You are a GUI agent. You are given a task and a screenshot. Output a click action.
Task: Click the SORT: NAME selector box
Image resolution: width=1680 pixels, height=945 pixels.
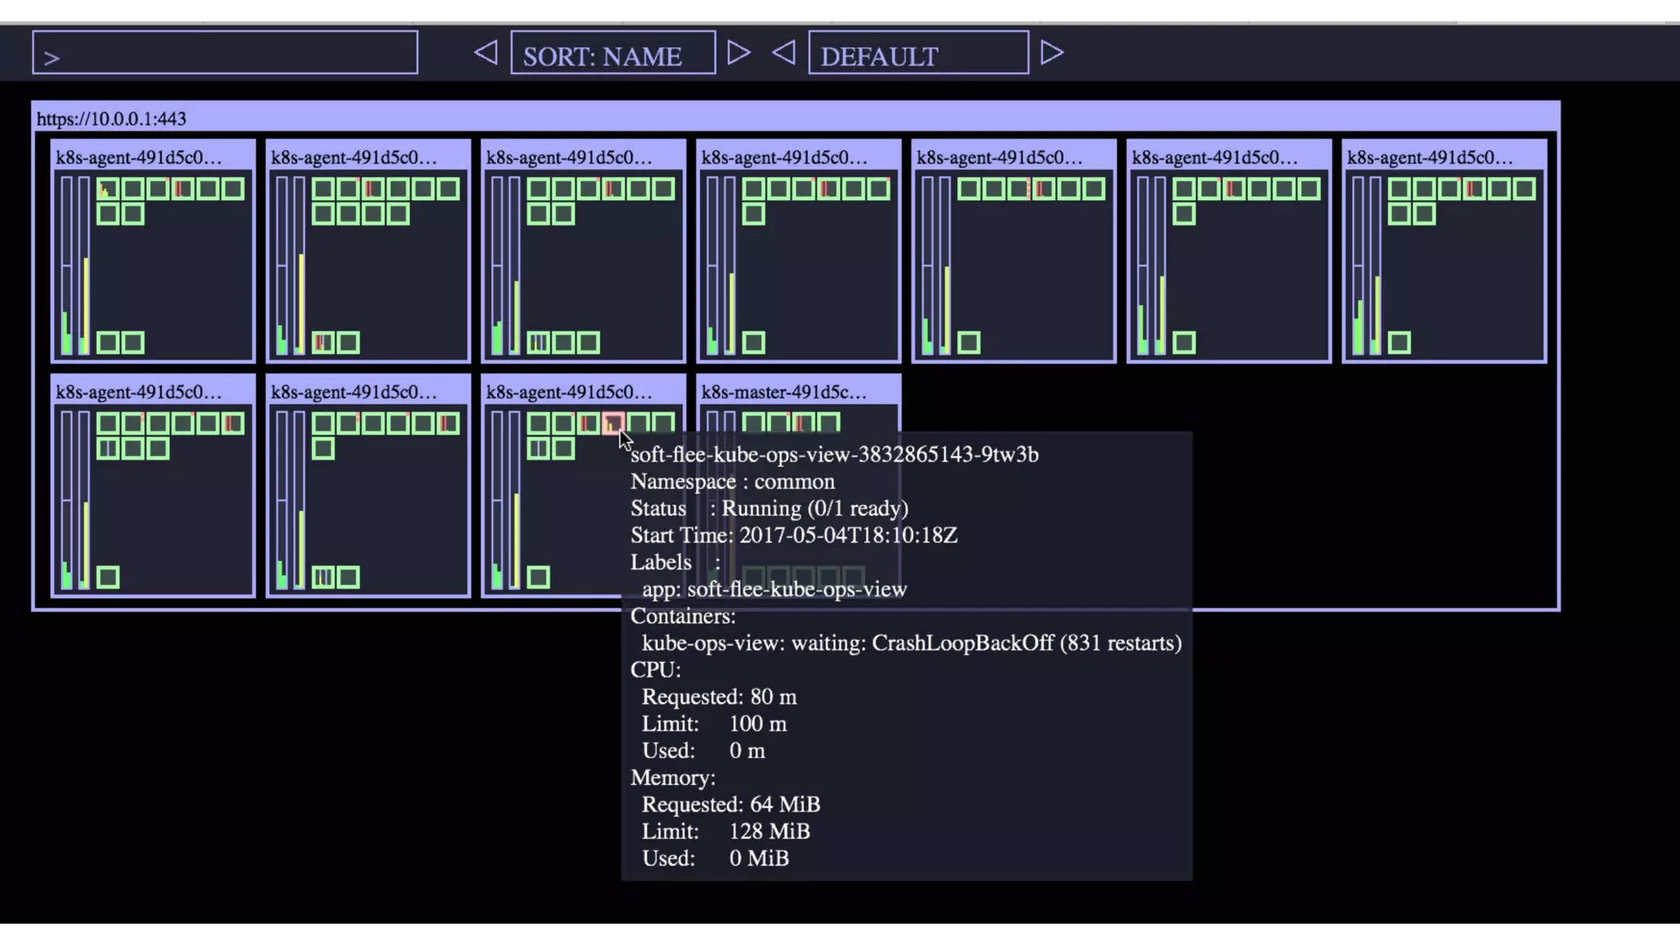(613, 53)
